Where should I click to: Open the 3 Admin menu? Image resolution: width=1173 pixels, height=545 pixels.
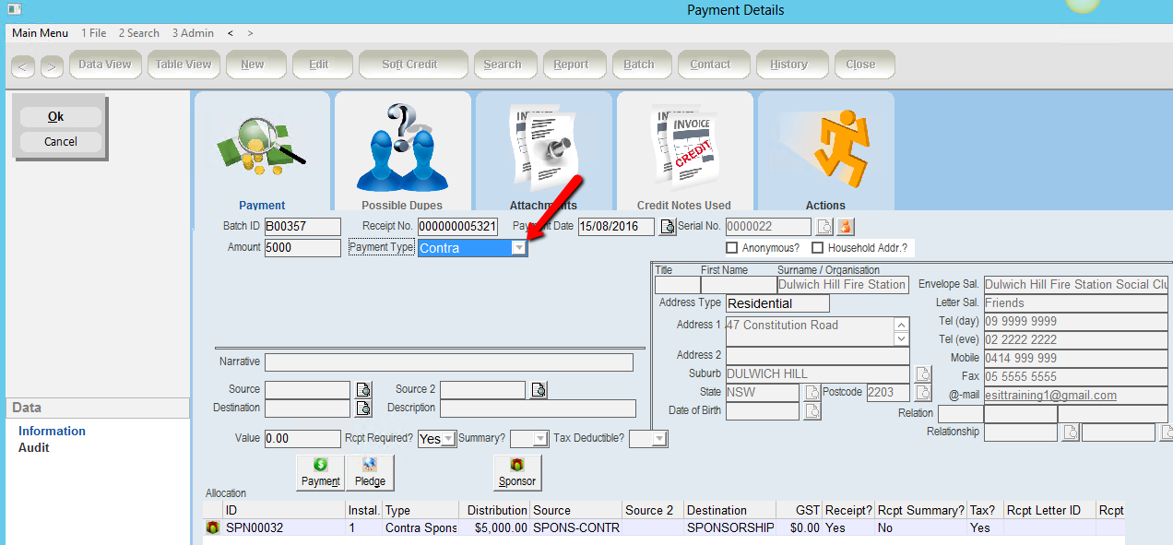193,33
